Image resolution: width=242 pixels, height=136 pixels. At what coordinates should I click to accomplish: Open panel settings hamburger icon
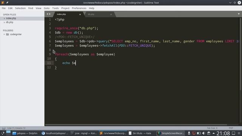tap(239, 133)
